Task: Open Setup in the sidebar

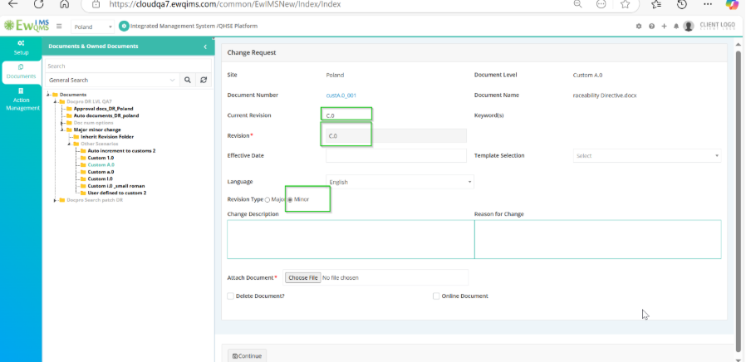Action: pos(21,47)
